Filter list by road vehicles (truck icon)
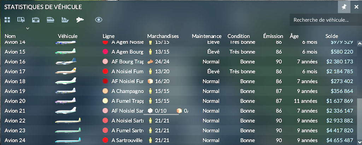 21,20
